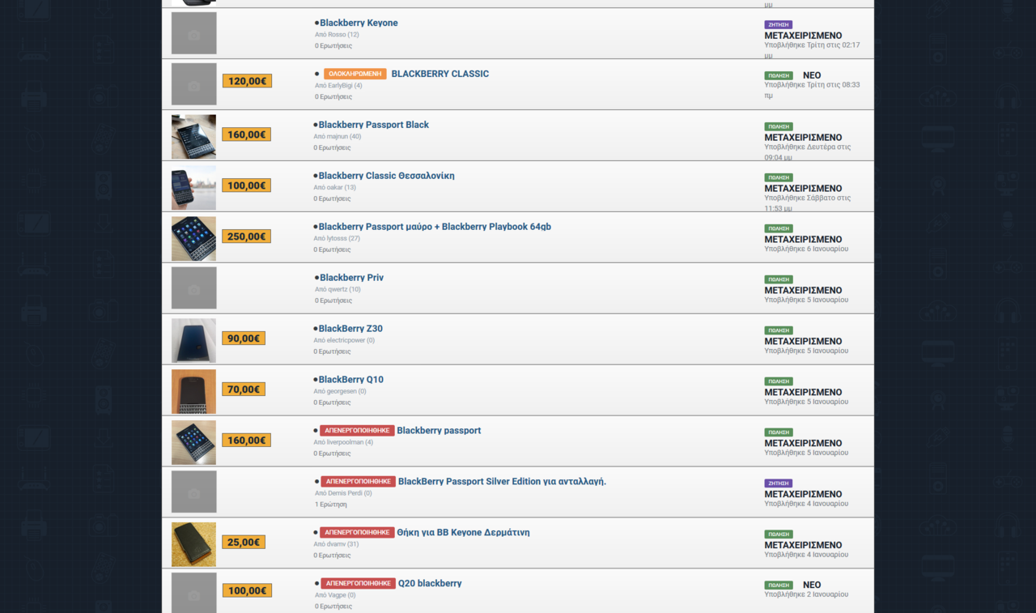The height and width of the screenshot is (613, 1036).
Task: Open the Blackberry Priv listing
Action: pos(352,278)
